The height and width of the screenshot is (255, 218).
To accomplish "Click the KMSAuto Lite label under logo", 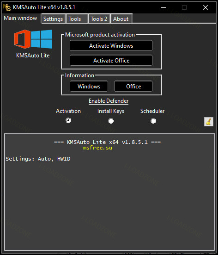I will click(33, 56).
